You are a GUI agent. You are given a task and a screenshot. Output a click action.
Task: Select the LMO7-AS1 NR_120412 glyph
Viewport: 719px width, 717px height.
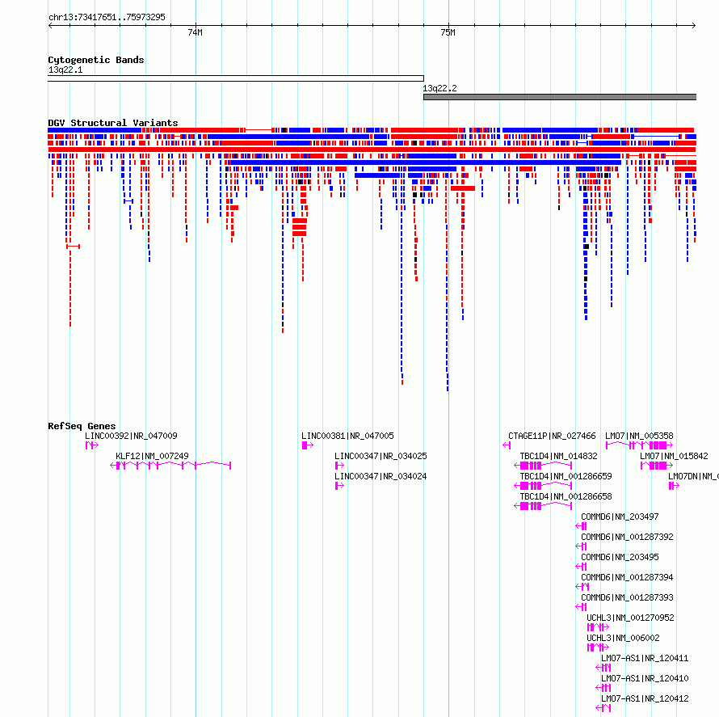point(603,708)
